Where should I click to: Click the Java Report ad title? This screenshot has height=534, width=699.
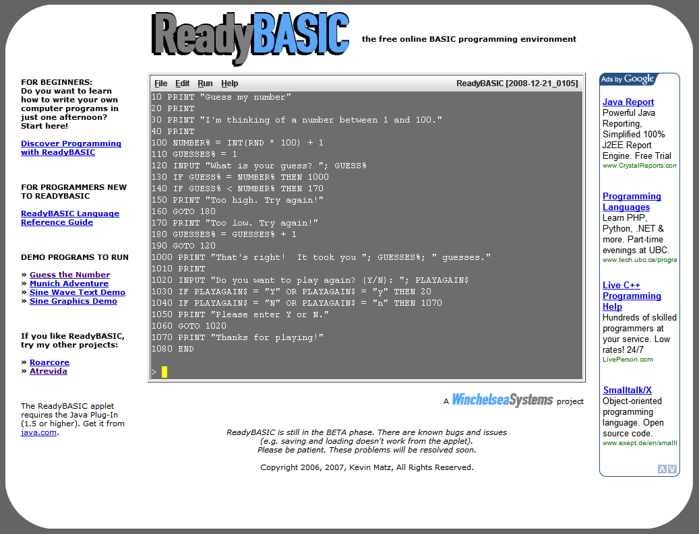click(x=628, y=102)
